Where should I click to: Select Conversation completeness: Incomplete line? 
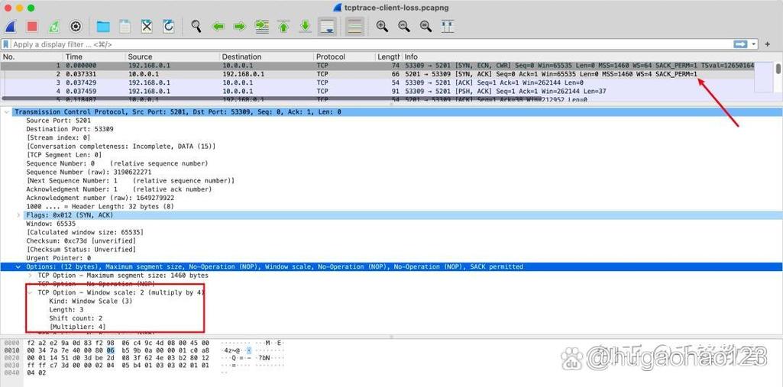pos(121,146)
